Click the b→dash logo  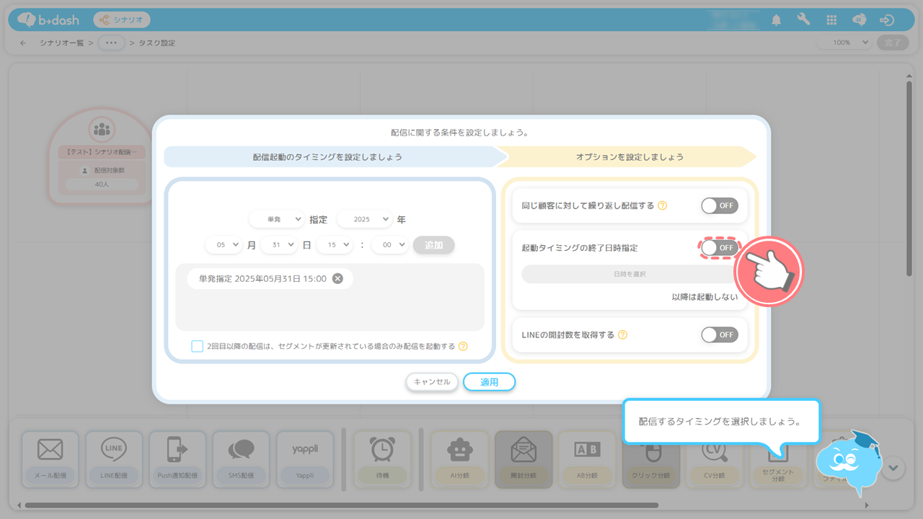tap(48, 19)
